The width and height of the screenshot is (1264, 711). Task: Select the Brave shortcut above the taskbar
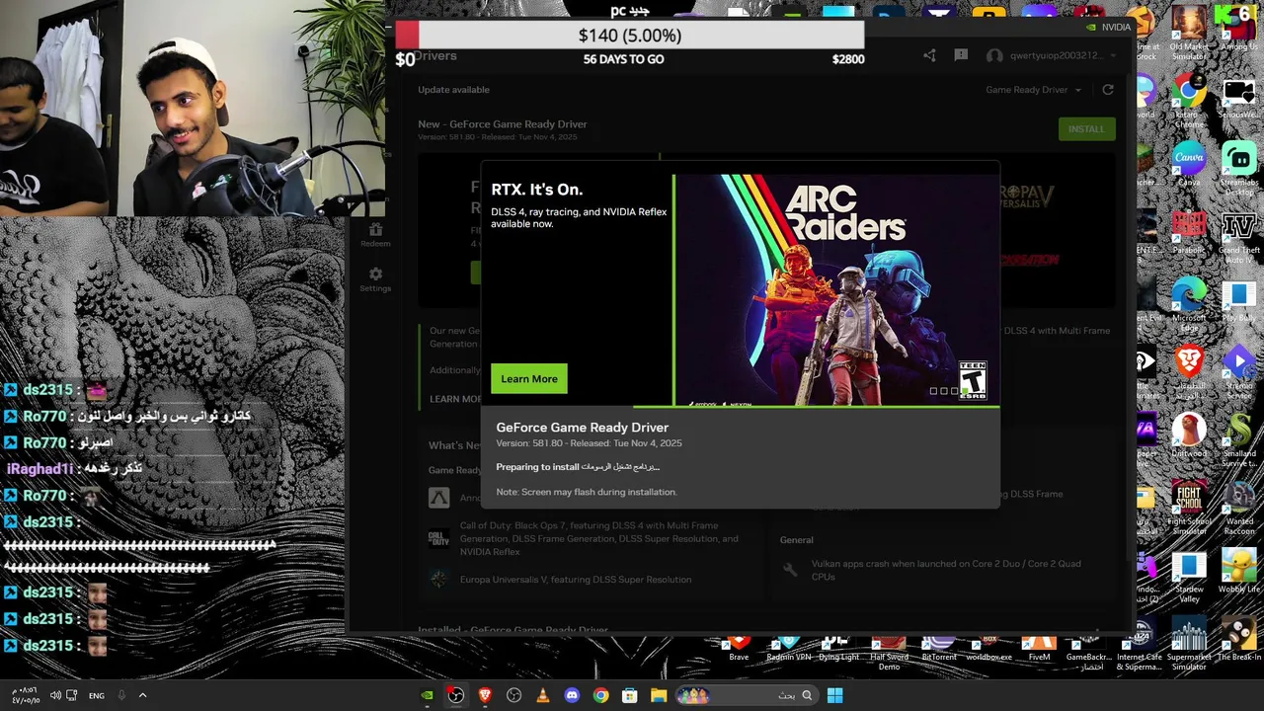click(x=739, y=650)
